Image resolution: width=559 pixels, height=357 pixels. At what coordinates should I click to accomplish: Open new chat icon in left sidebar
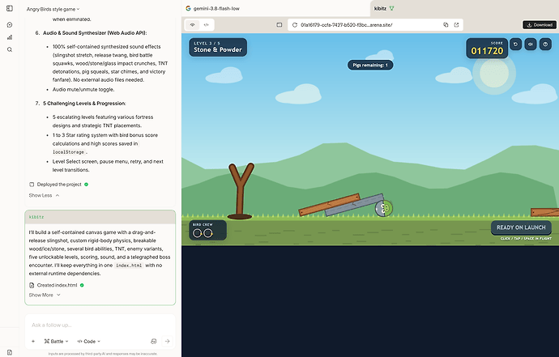point(10,24)
